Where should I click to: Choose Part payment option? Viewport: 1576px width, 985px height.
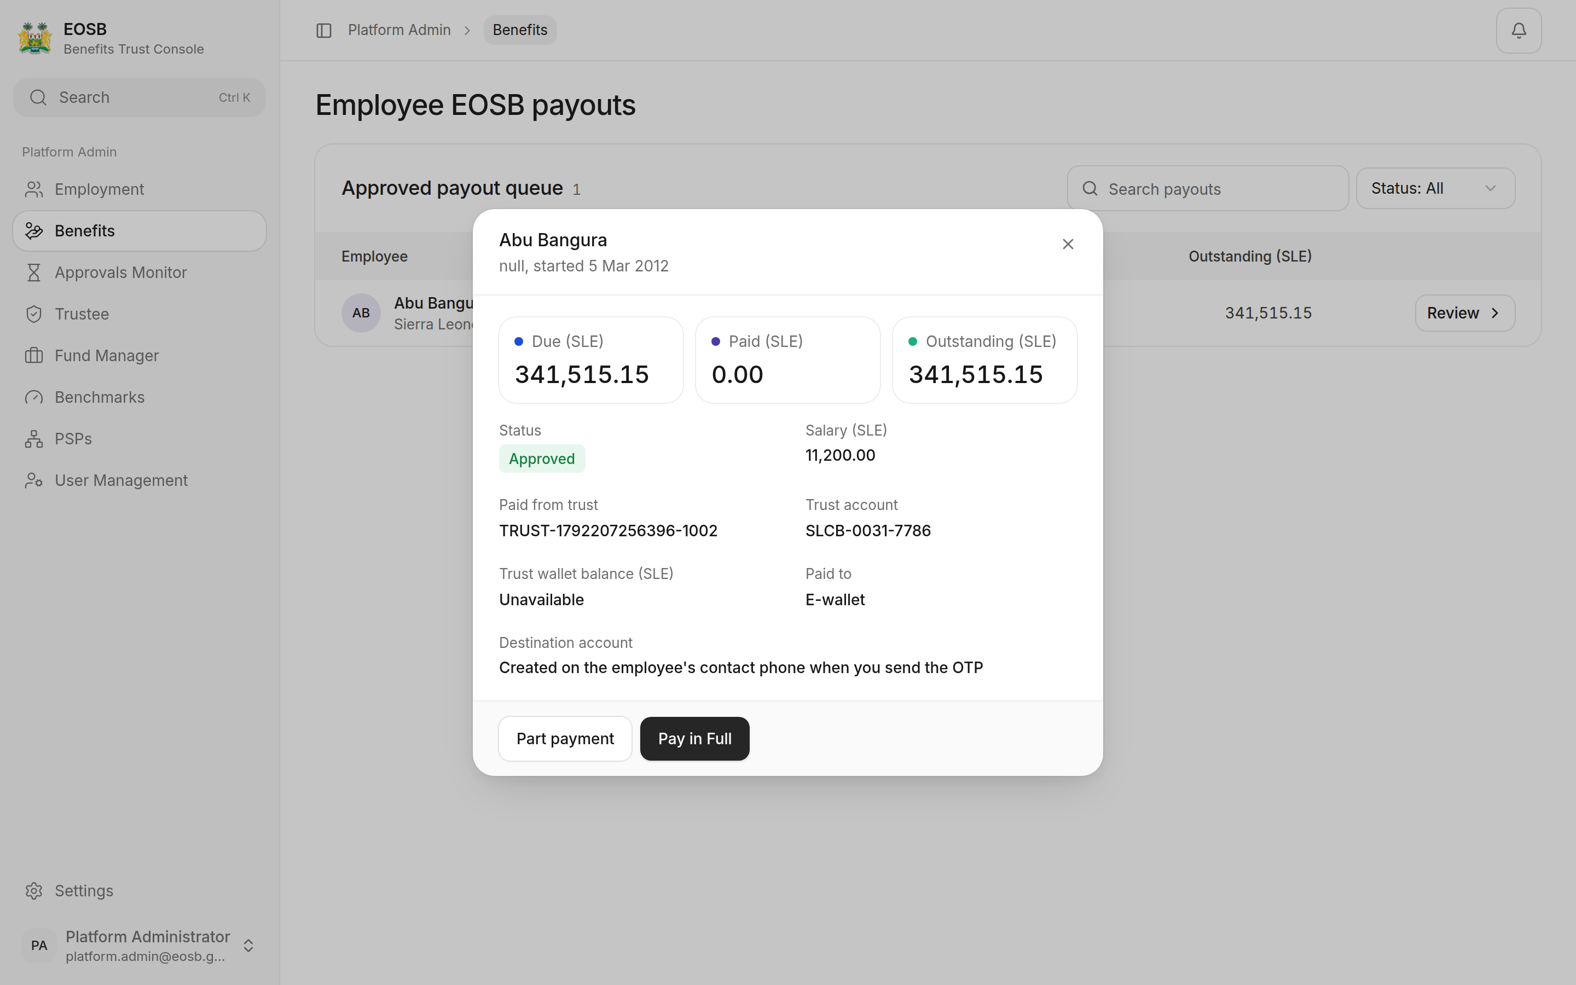[x=565, y=739]
